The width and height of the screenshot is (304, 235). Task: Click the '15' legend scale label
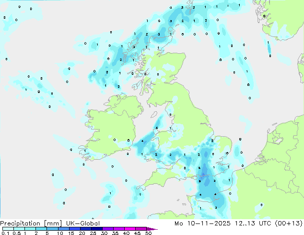click(71, 233)
